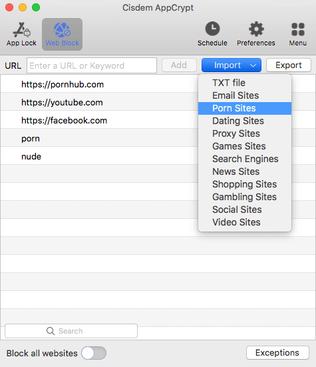This screenshot has height=367, width=316.
Task: Focus the URL or Keyword field
Action: click(x=92, y=65)
